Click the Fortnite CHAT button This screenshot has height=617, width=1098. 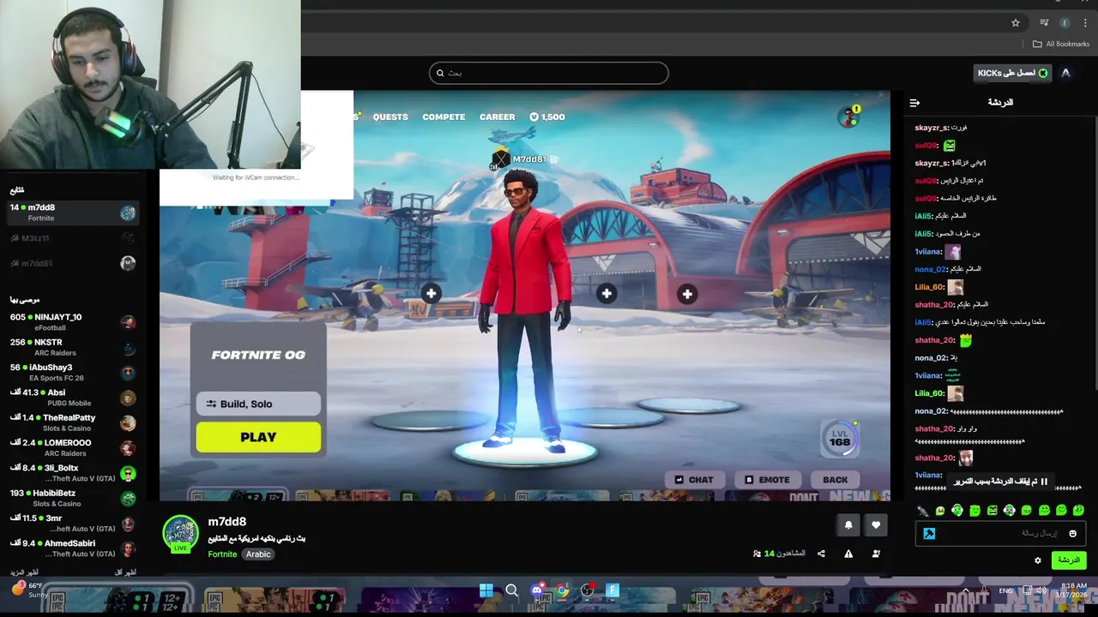[x=694, y=480]
